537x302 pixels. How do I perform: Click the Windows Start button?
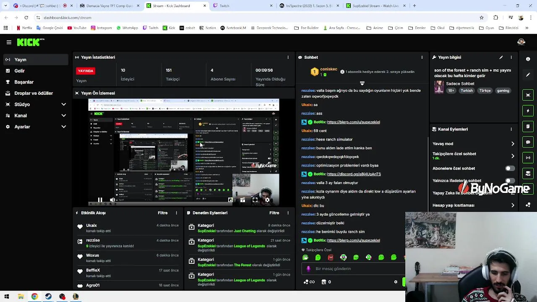7,297
